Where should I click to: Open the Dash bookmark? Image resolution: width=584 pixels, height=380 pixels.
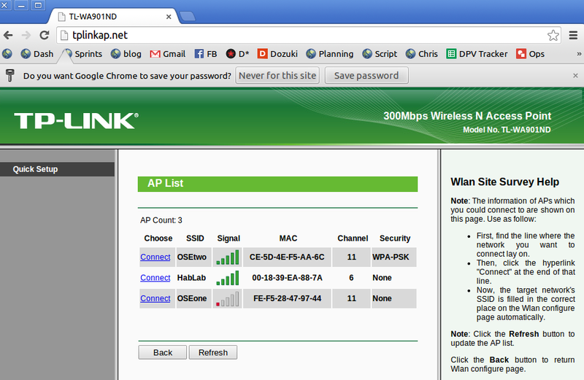click(37, 54)
